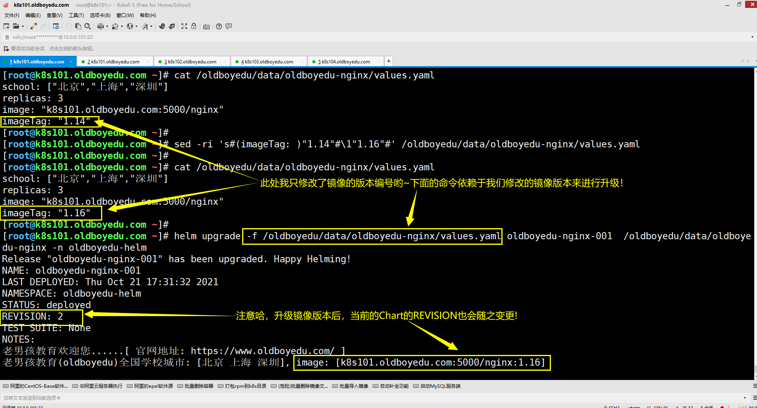Image resolution: width=757 pixels, height=408 pixels.
Task: Focus the send-text compose input bar
Action: [357, 398]
